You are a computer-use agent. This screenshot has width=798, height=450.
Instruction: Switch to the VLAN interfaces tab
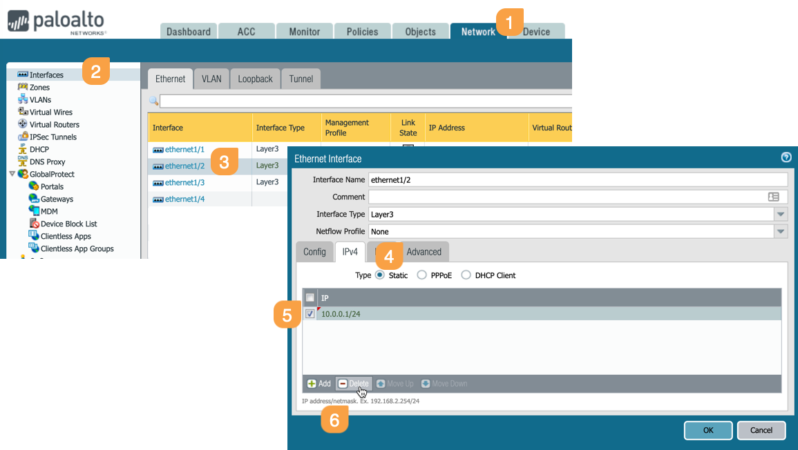(x=211, y=79)
